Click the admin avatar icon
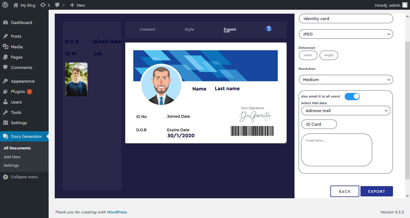Image resolution: width=410 pixels, height=218 pixels. (405, 5)
